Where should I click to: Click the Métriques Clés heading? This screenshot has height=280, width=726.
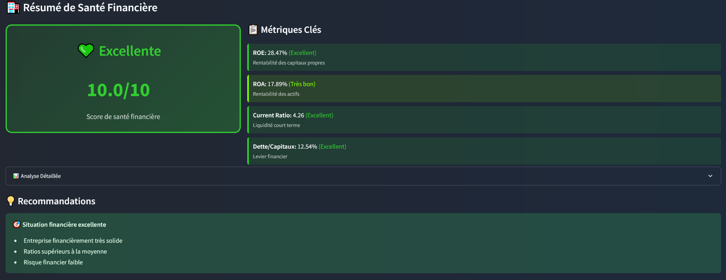tap(291, 30)
